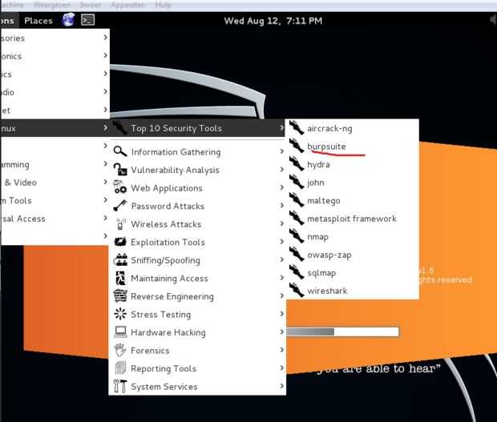Click the Password Attacks key icon

[120, 206]
